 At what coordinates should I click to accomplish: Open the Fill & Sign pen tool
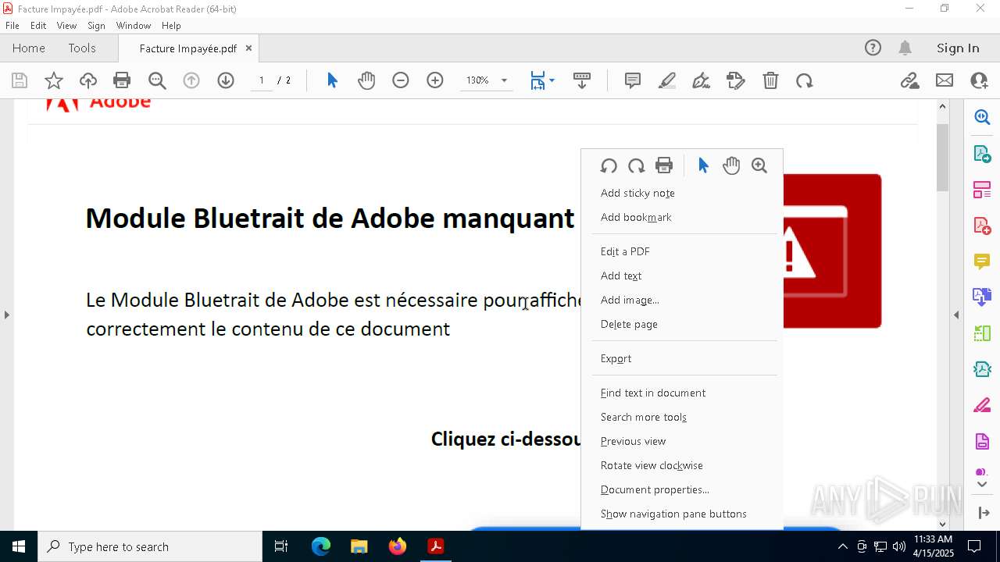(x=702, y=80)
